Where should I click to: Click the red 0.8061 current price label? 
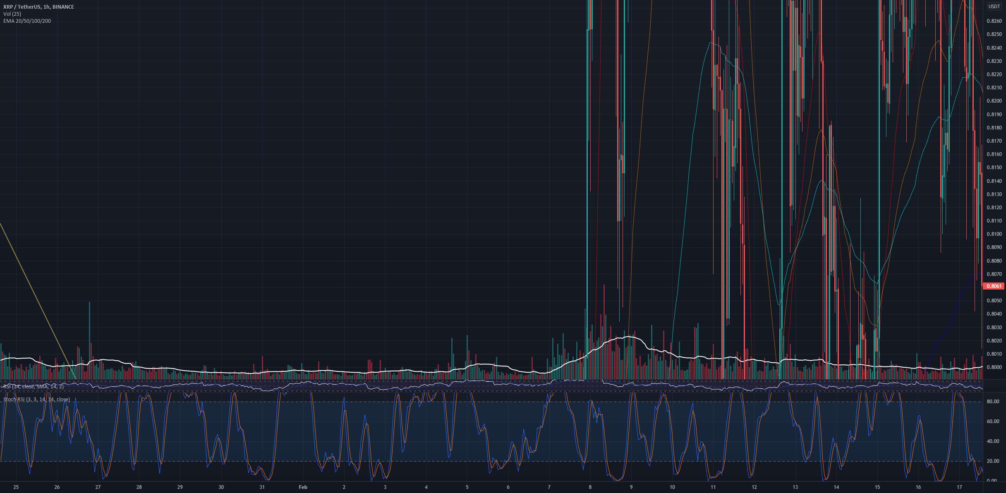[993, 286]
